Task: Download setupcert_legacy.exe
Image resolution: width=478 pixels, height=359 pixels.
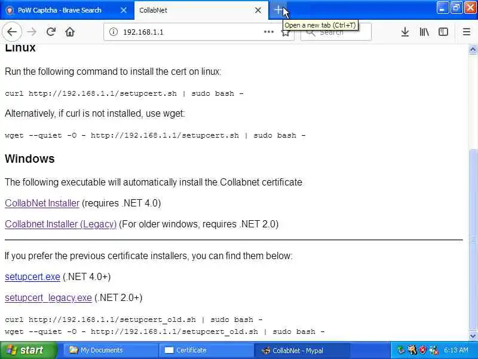Action: click(48, 297)
